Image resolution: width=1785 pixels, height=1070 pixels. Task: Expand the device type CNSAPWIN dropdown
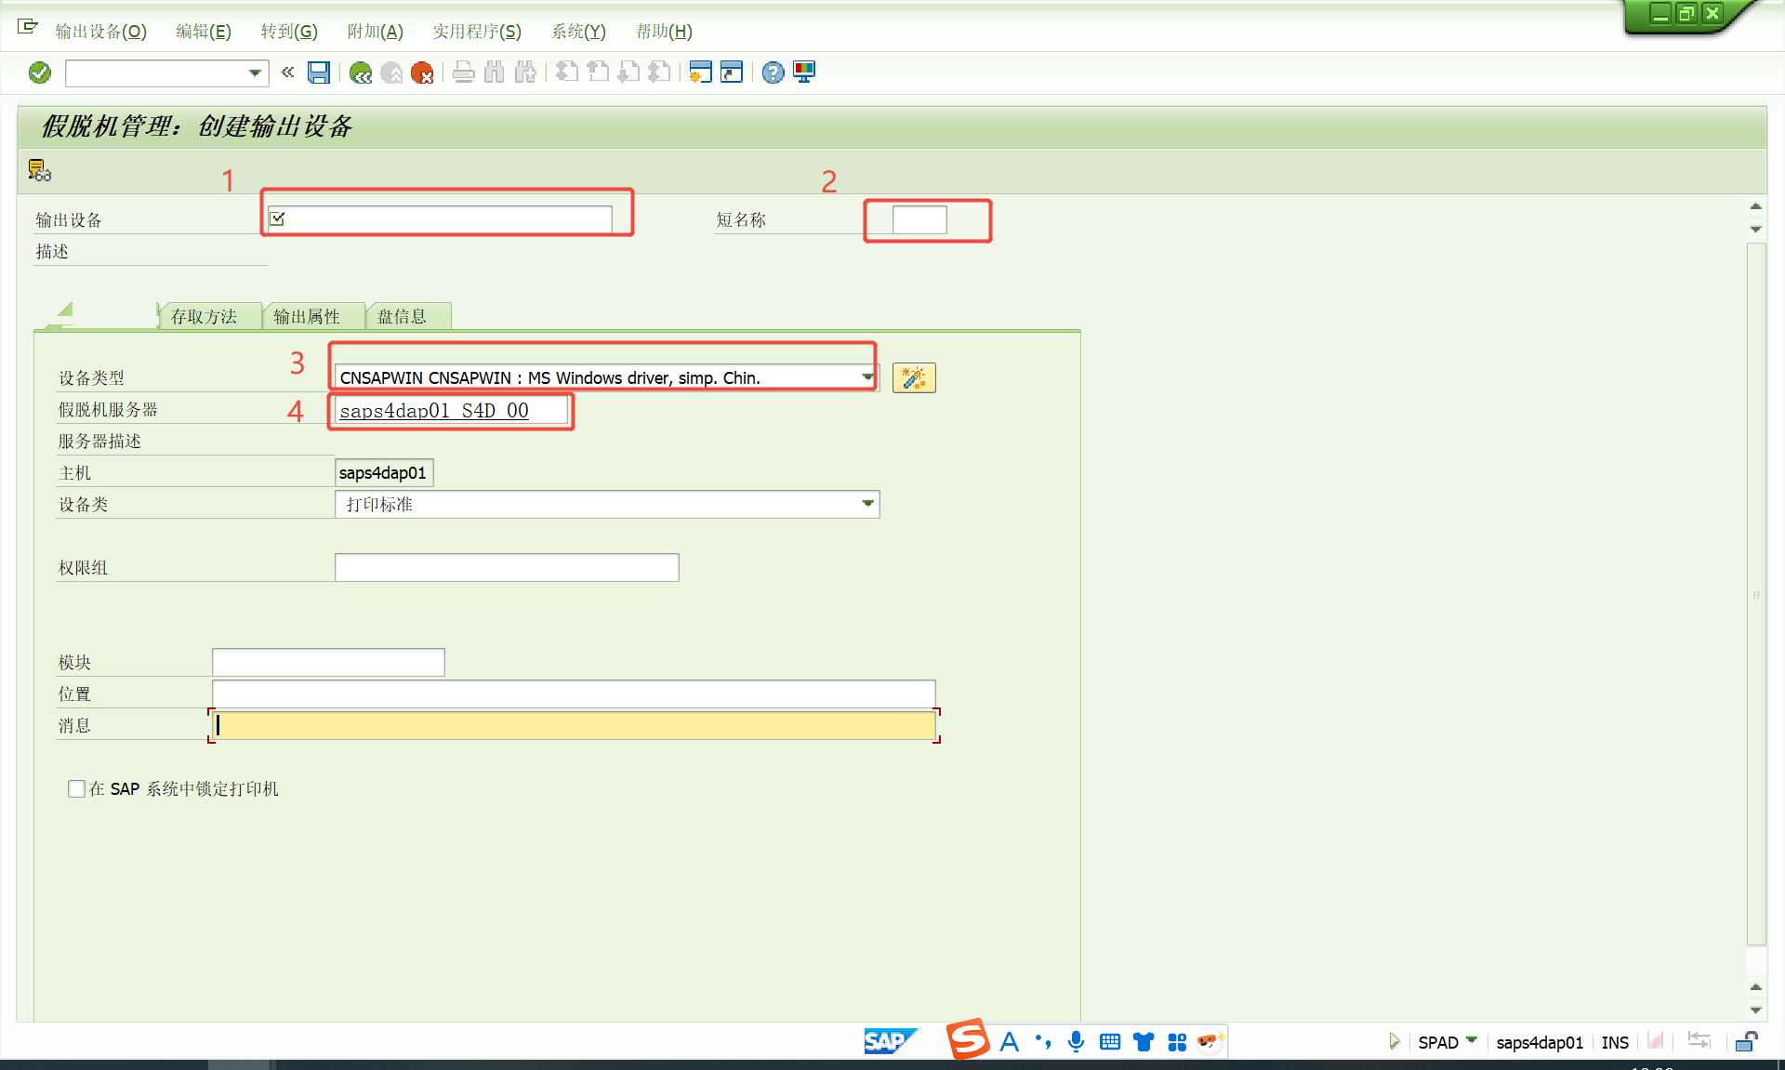866,377
